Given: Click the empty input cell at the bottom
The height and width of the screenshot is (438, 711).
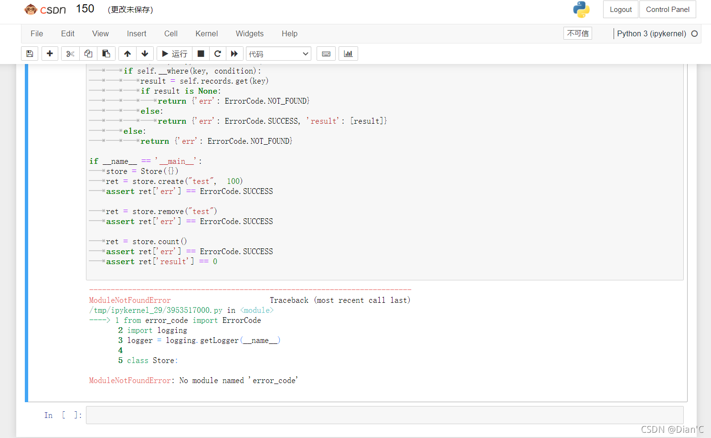Looking at the screenshot, I should 385,415.
